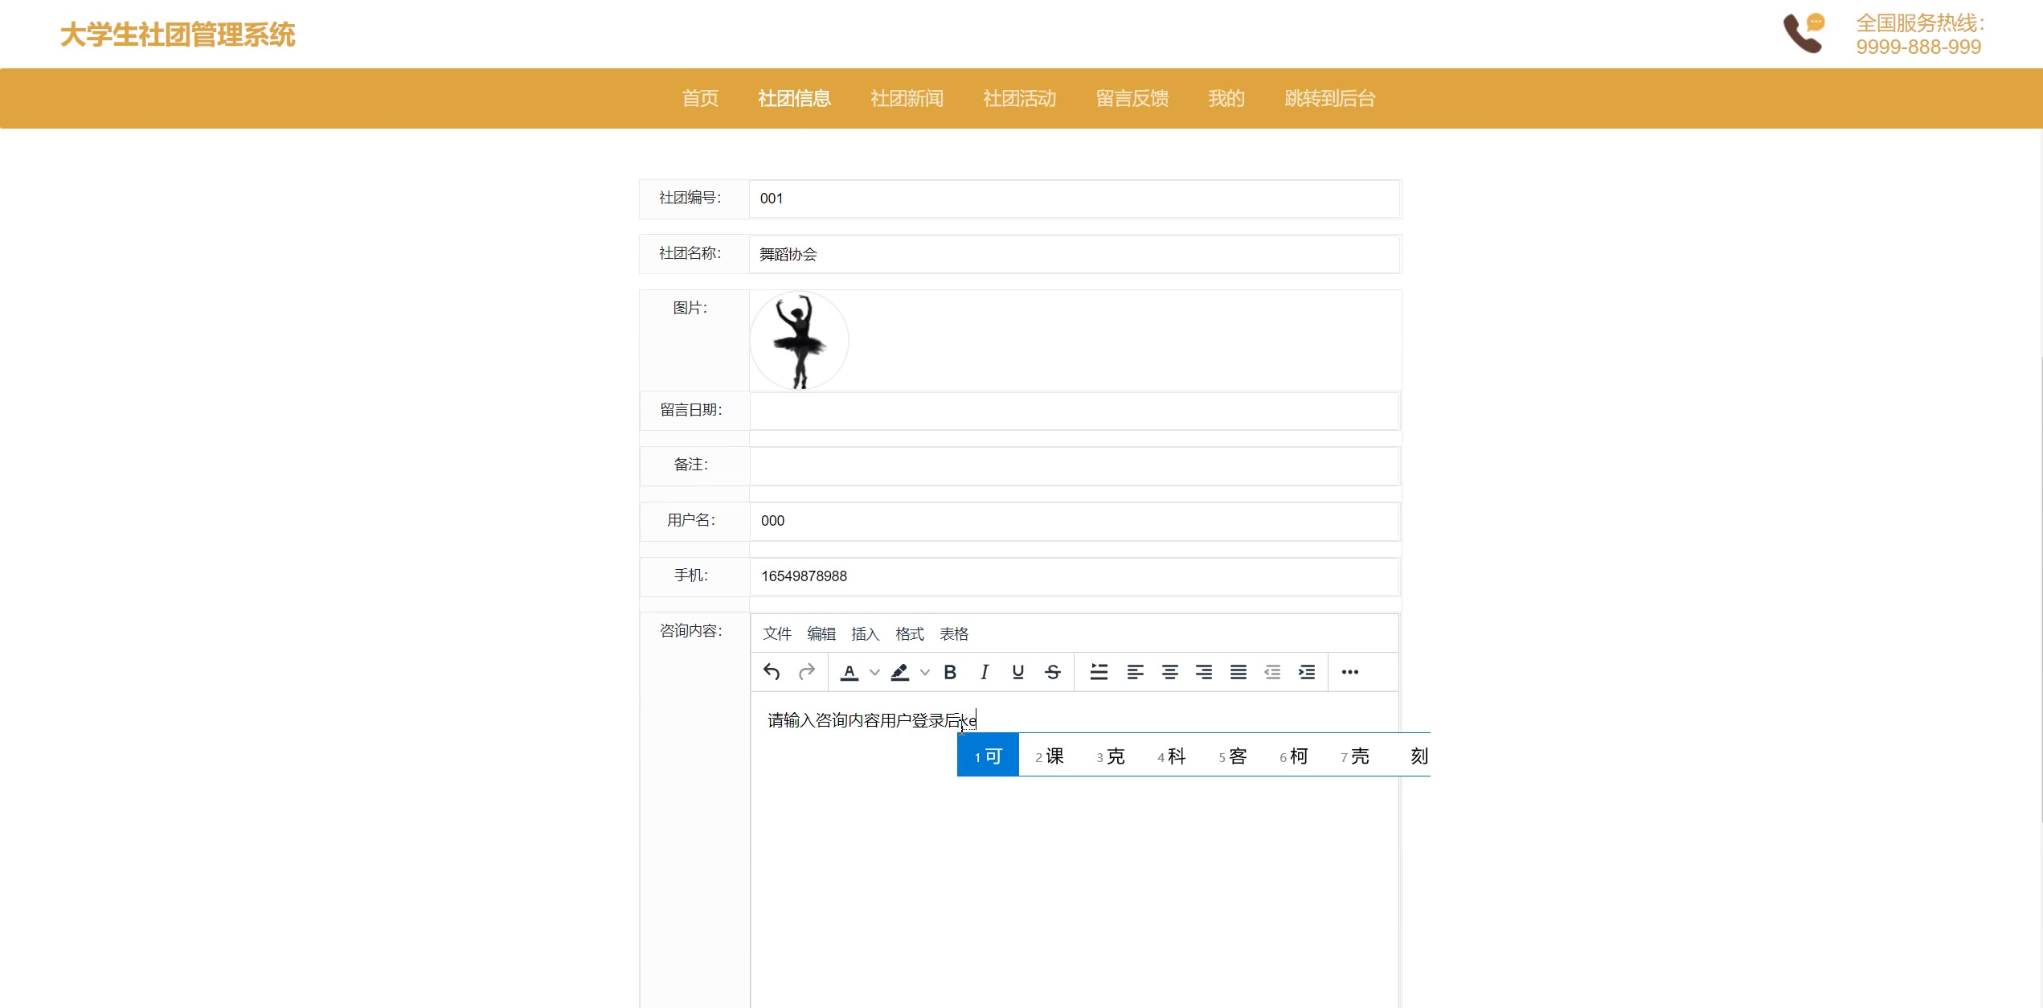
Task: Toggle underline formatting in editor
Action: pyautogui.click(x=1018, y=672)
